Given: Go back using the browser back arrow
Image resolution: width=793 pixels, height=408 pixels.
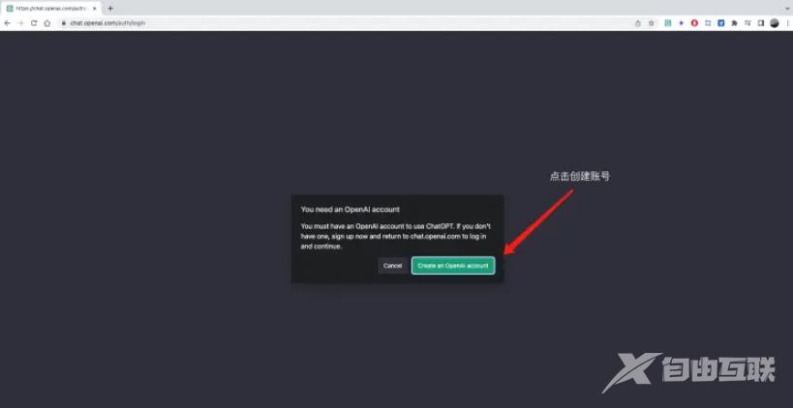Looking at the screenshot, I should [x=7, y=23].
